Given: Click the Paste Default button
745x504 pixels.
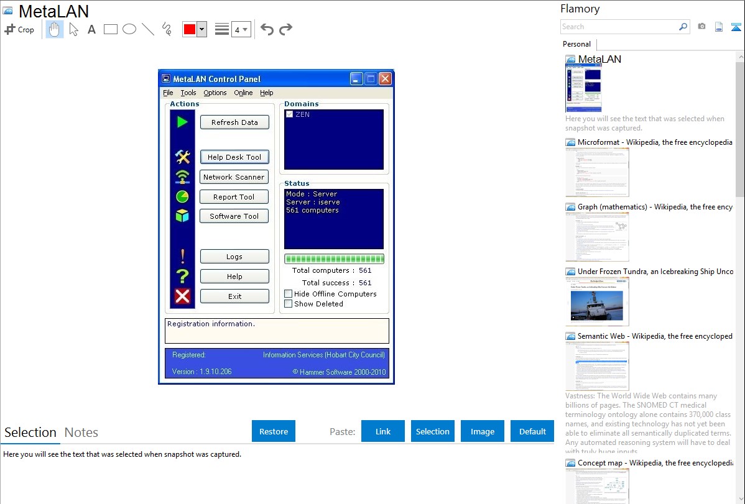Looking at the screenshot, I should click(532, 431).
